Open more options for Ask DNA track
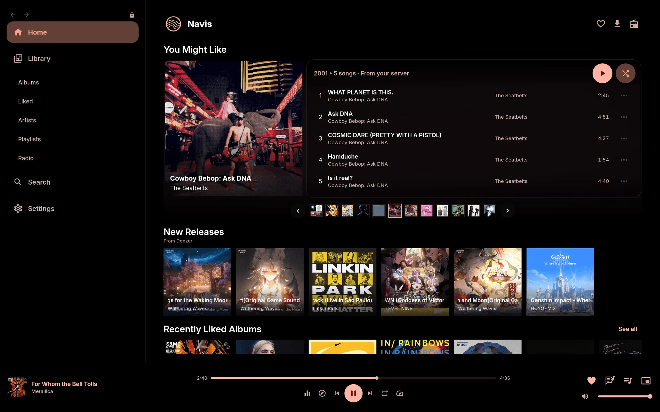The height and width of the screenshot is (412, 660). (x=624, y=117)
